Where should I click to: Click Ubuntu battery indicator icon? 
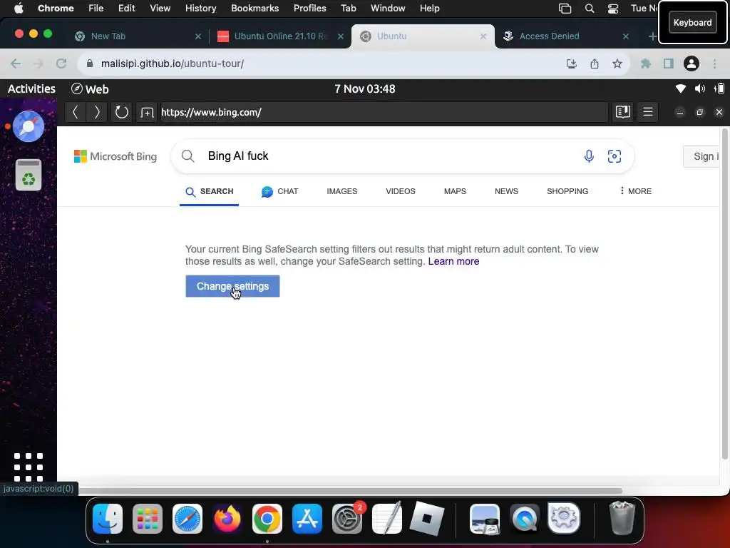[719, 88]
